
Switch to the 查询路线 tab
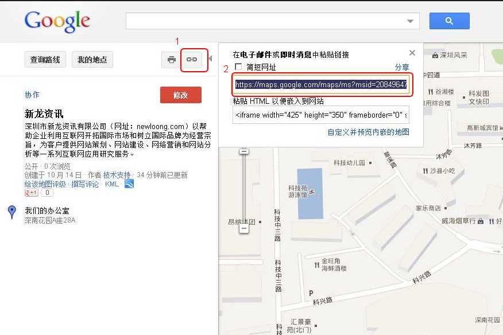[45, 59]
